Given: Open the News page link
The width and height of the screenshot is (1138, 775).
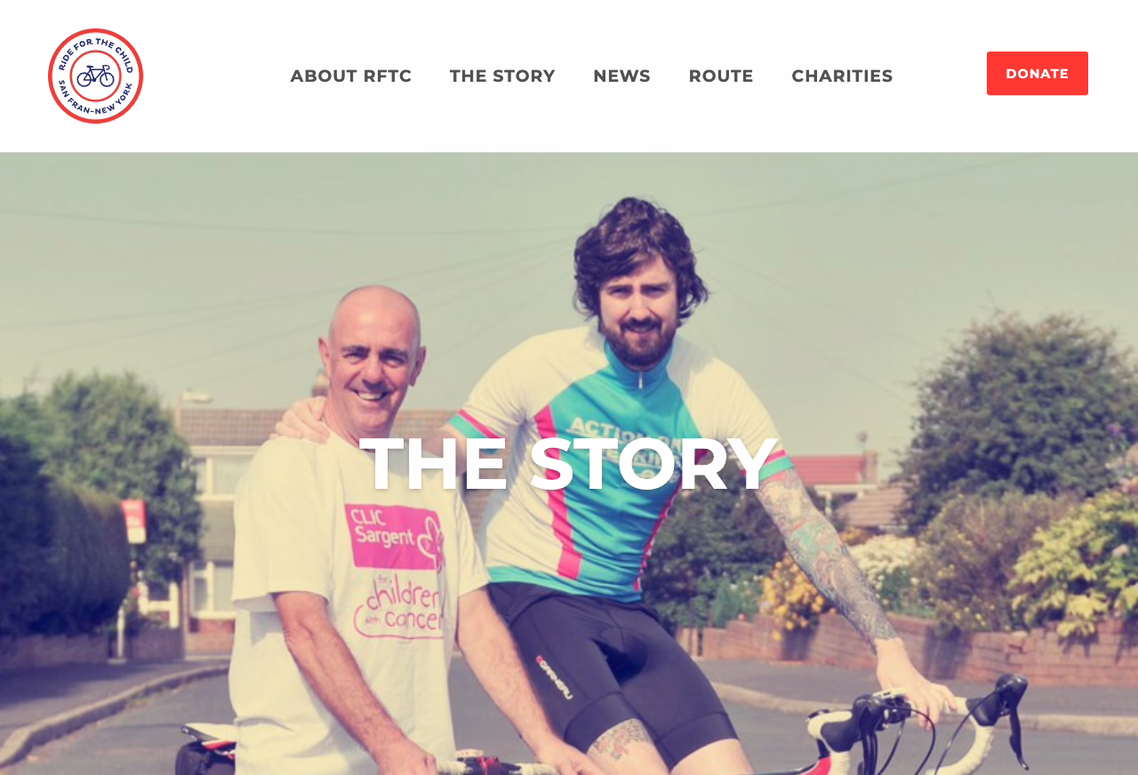Looking at the screenshot, I should pyautogui.click(x=621, y=76).
